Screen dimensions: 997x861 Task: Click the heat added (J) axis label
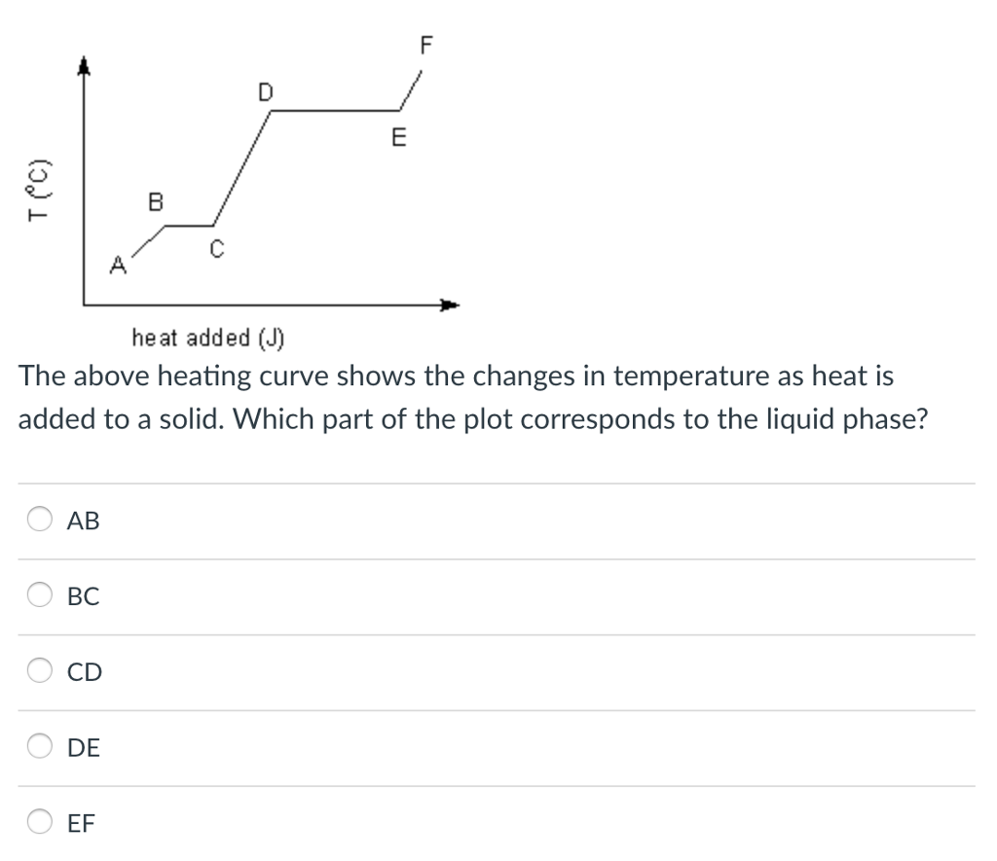(x=206, y=339)
